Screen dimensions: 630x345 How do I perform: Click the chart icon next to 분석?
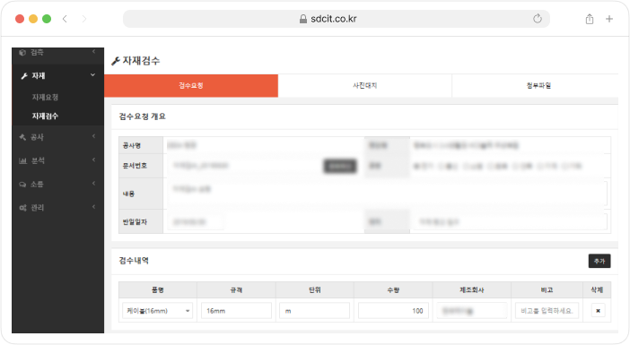pyautogui.click(x=23, y=161)
